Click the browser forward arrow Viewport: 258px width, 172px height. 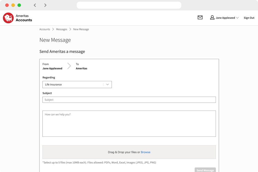[45, 5]
